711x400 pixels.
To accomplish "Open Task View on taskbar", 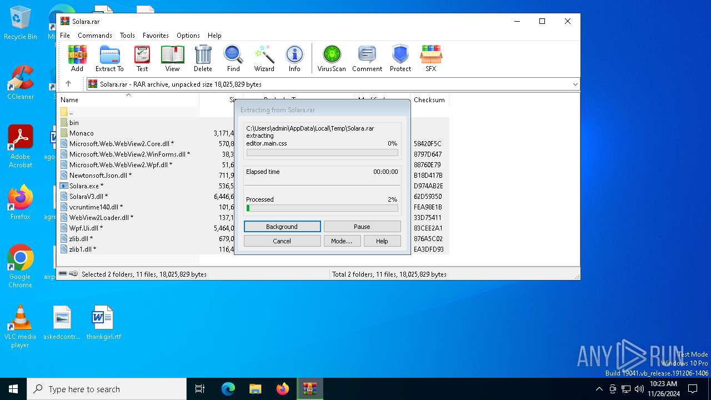I will click(x=200, y=389).
